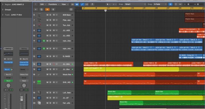Toggle the show automation curve icon
Image resolution: width=205 pixels, height=109 pixels.
tap(82, 4)
